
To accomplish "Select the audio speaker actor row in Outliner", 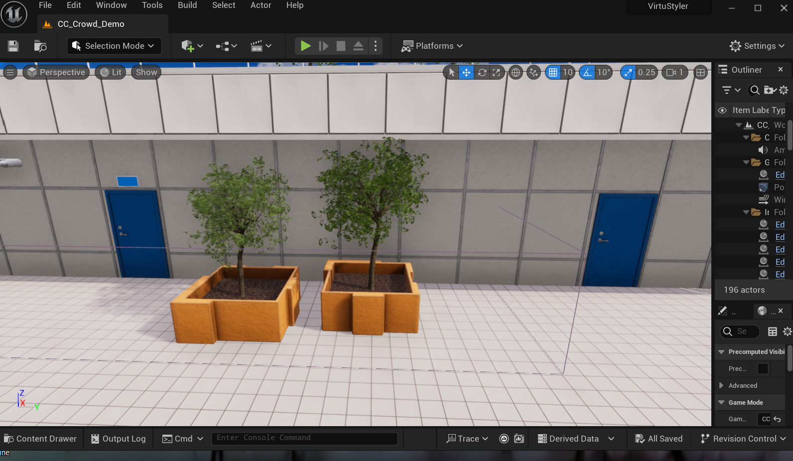I will (x=751, y=150).
